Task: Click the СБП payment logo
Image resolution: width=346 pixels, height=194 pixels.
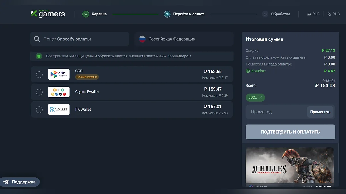Action: click(x=59, y=74)
